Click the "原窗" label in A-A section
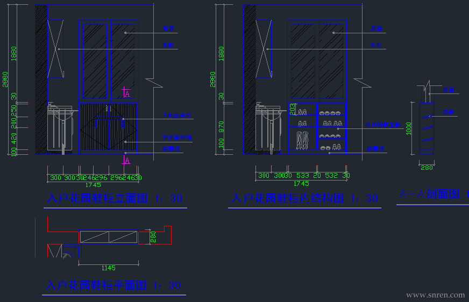This screenshot has height=302, width=469. 449,90
